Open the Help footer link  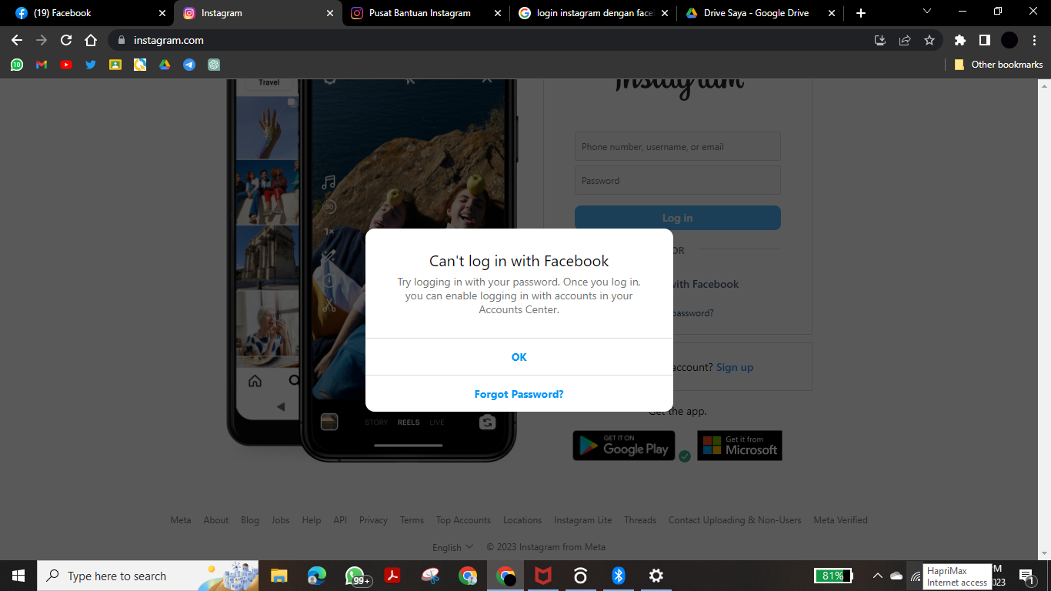click(312, 520)
